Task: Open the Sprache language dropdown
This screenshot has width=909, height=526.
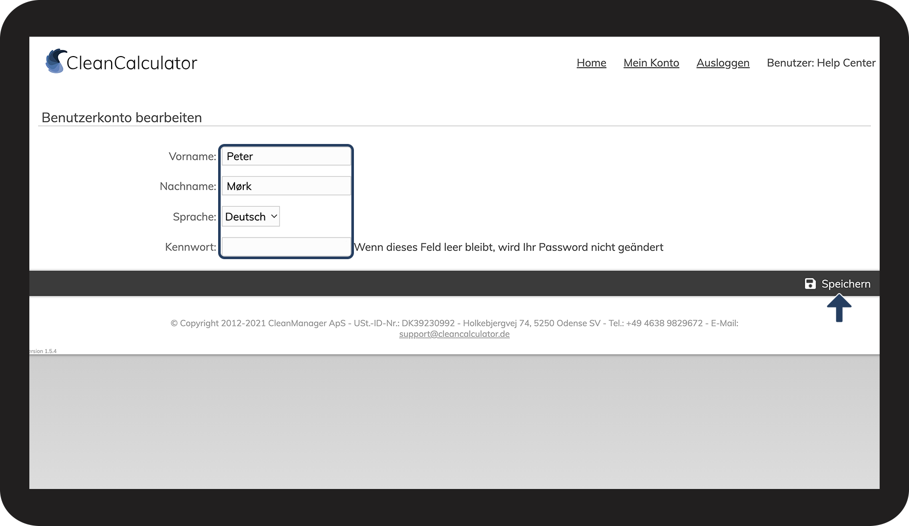Action: coord(251,216)
